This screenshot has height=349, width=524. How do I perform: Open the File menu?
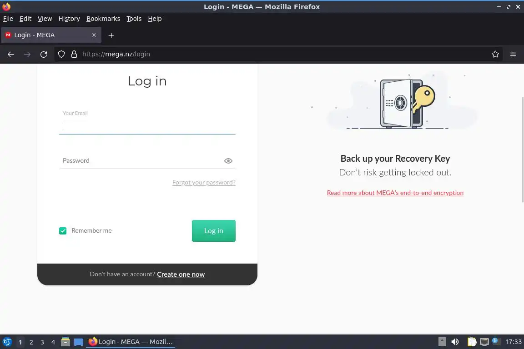tap(8, 19)
